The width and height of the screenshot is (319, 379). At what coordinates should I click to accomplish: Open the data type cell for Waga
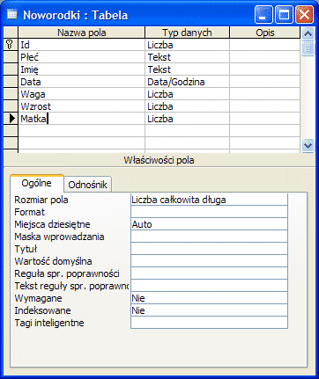pyautogui.click(x=187, y=94)
